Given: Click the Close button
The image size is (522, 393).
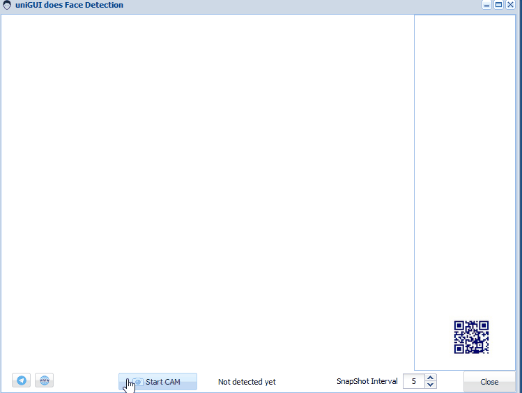Looking at the screenshot, I should coord(489,382).
